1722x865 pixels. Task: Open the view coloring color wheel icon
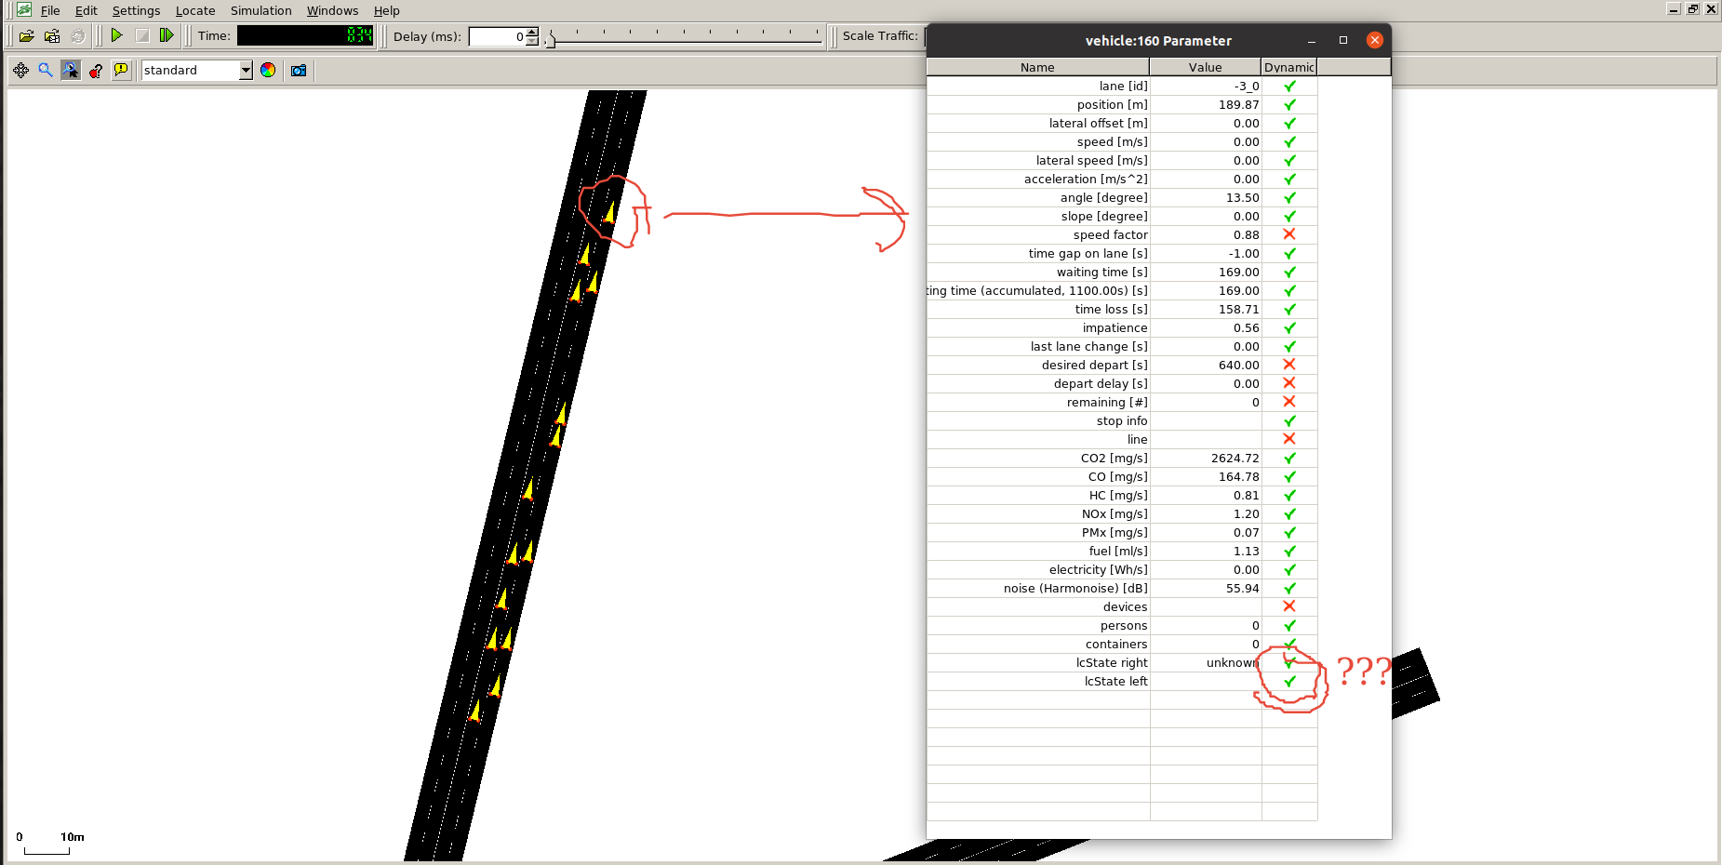click(268, 70)
